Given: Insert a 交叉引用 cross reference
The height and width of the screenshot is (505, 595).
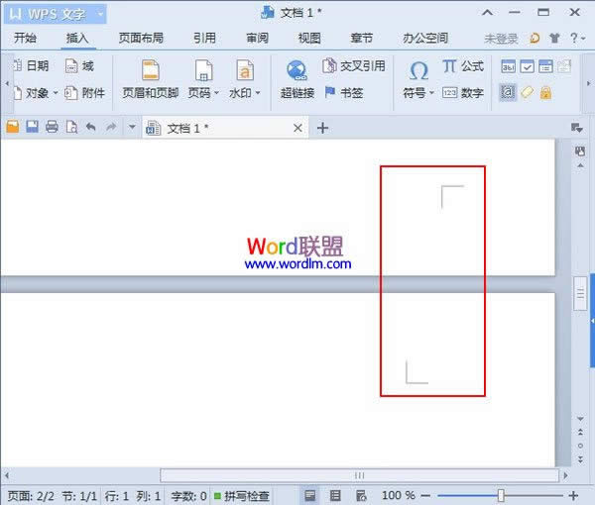Looking at the screenshot, I should [x=354, y=66].
